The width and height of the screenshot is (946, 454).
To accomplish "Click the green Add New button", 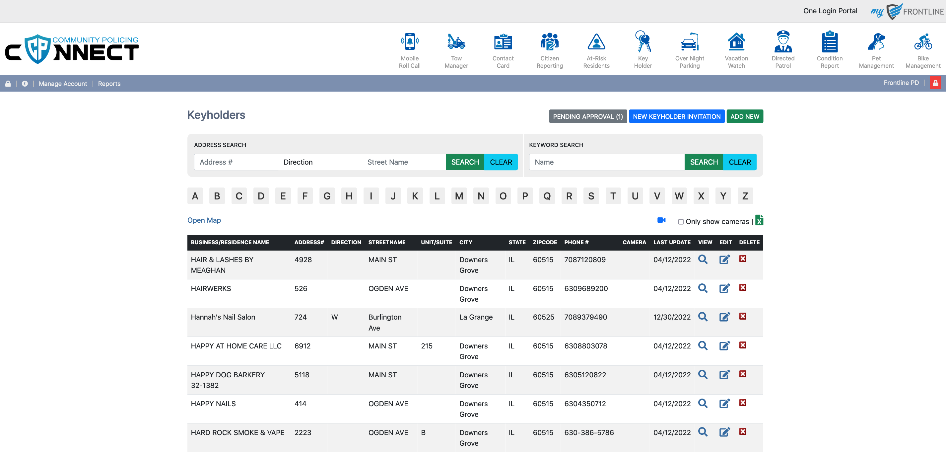I will 744,116.
